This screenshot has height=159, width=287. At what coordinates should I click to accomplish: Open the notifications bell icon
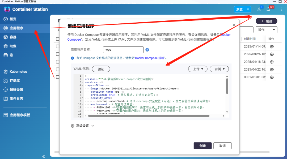tap(268, 9)
